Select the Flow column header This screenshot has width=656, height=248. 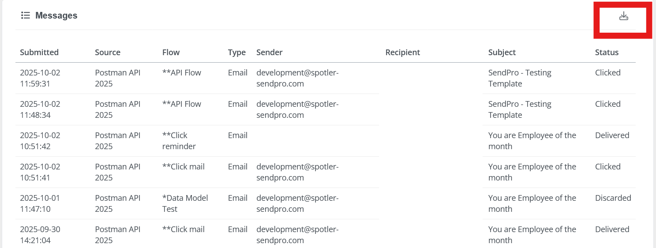pos(171,53)
